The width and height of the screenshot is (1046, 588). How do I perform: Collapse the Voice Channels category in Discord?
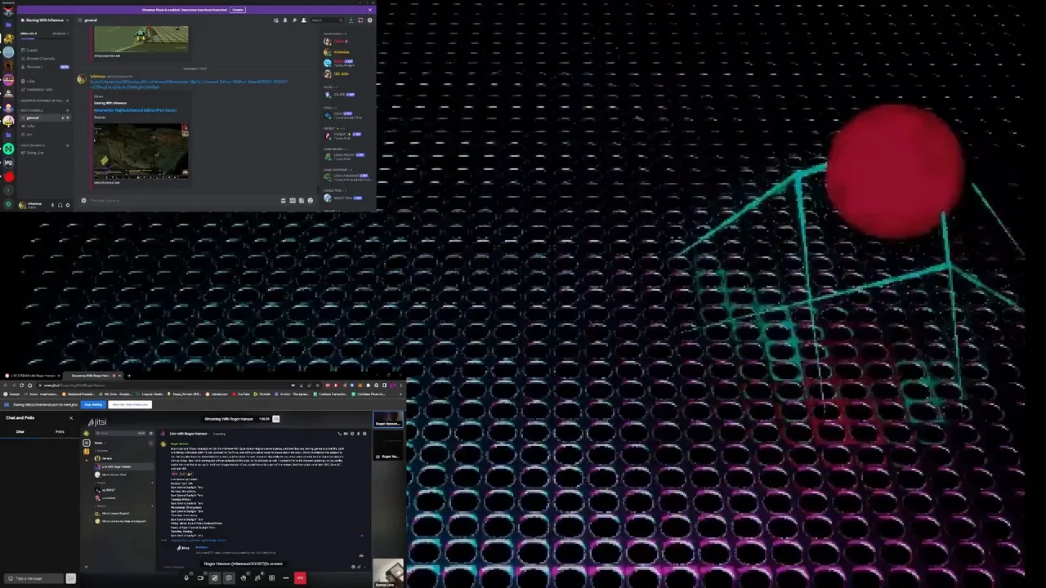(x=34, y=145)
